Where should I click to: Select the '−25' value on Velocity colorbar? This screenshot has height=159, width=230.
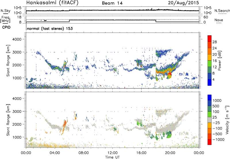216,123
